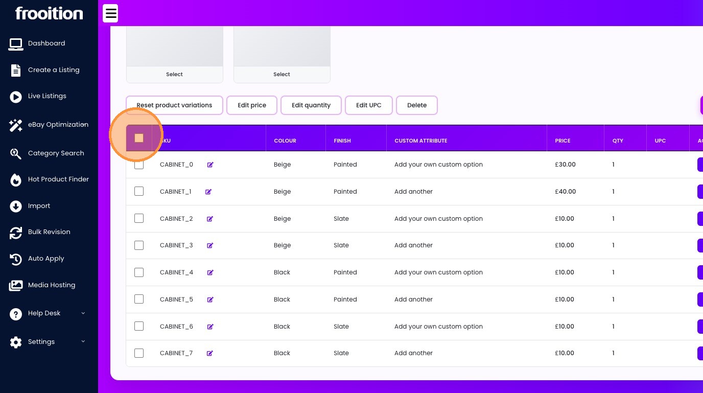Open the hamburger menu icon
This screenshot has height=393, width=703.
tap(110, 13)
